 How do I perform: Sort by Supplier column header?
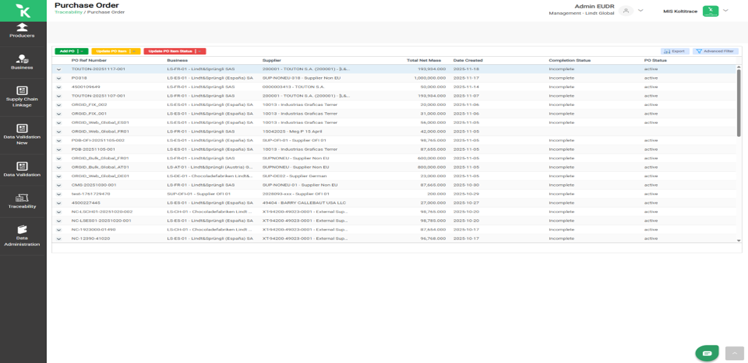[272, 60]
